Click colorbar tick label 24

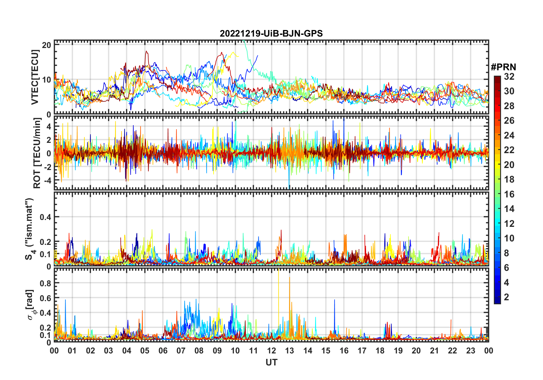click(509, 135)
